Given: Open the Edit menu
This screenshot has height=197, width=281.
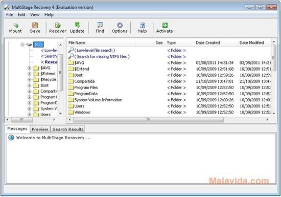Looking at the screenshot, I should click(x=21, y=15).
